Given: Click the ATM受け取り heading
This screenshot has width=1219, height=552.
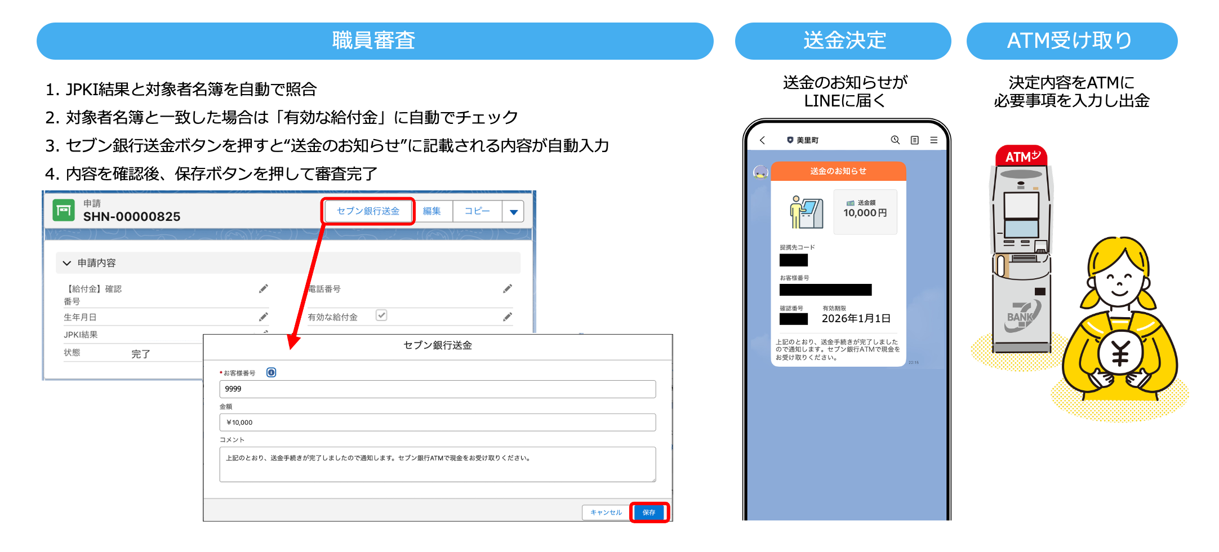Looking at the screenshot, I should [x=1070, y=41].
